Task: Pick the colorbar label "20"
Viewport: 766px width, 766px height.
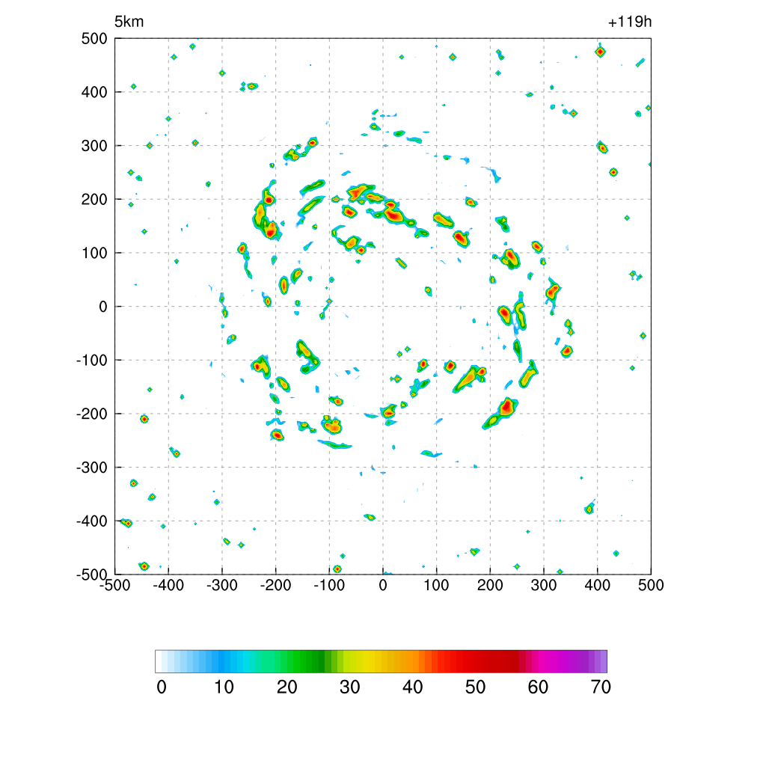Action: click(x=287, y=687)
